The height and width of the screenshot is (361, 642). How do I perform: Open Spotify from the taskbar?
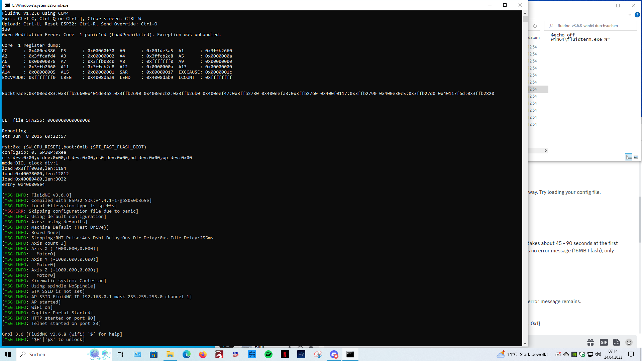[269, 354]
